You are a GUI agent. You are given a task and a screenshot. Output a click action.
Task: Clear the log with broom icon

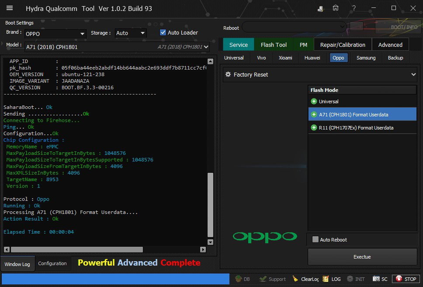(x=295, y=279)
